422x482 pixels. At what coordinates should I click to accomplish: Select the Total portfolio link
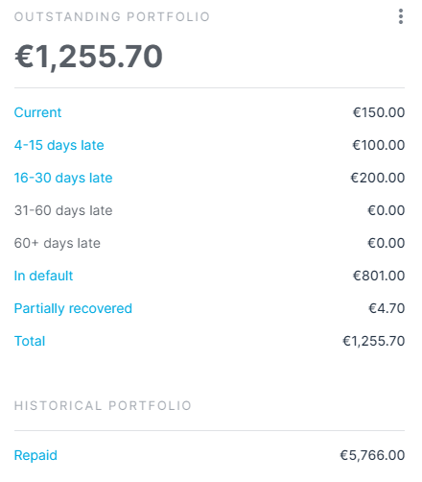(x=30, y=341)
